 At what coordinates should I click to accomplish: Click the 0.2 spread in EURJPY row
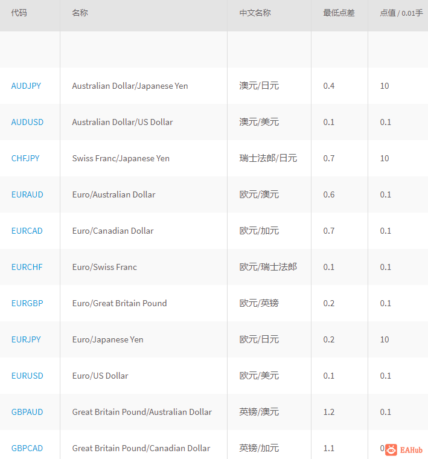click(x=329, y=339)
